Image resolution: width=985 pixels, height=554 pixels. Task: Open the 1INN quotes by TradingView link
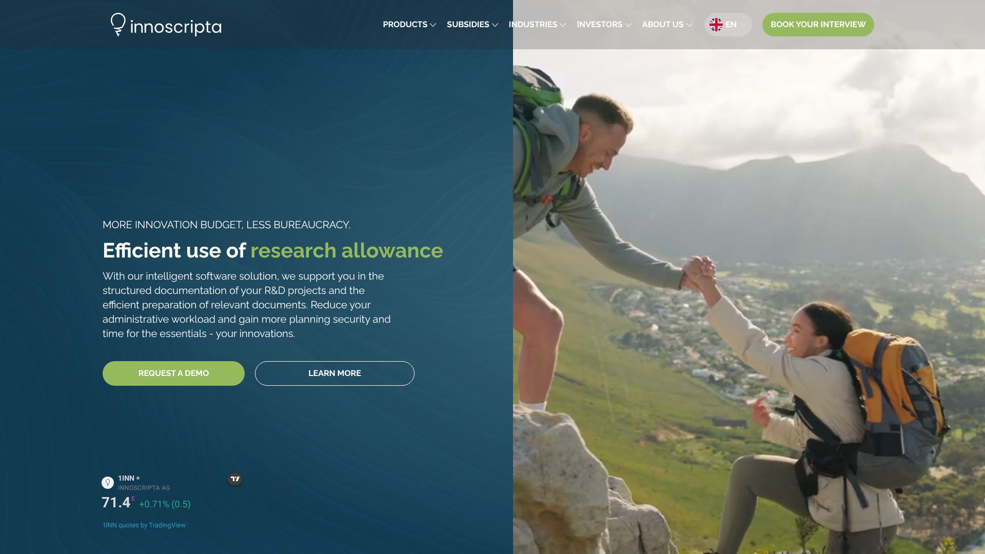tap(144, 525)
